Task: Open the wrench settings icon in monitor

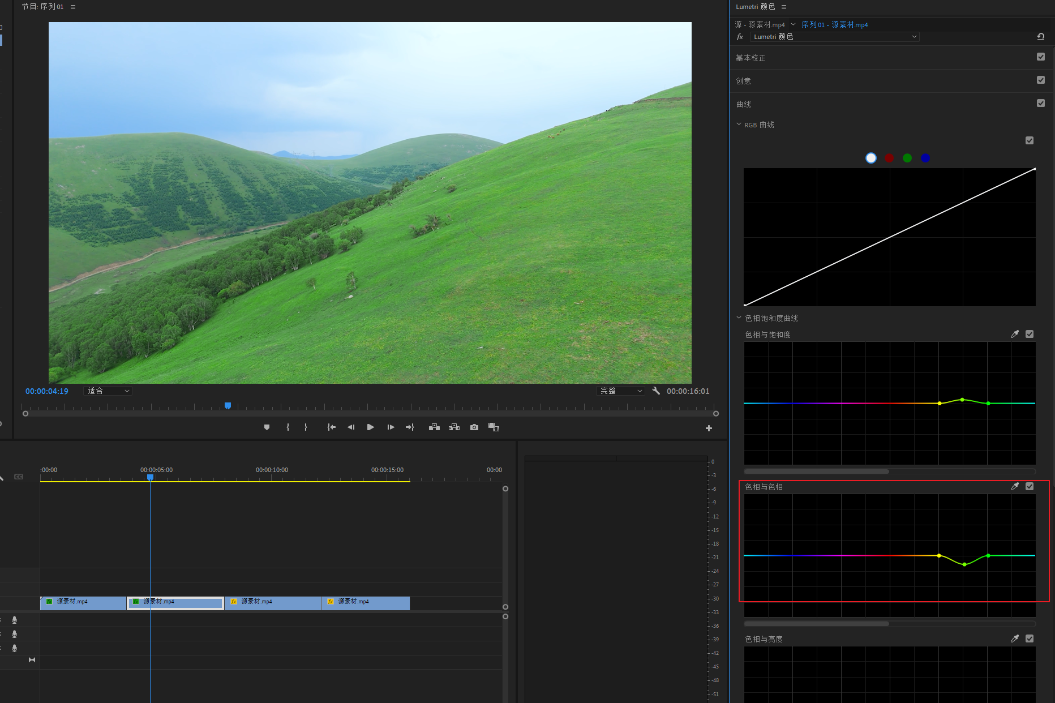Action: coord(656,391)
